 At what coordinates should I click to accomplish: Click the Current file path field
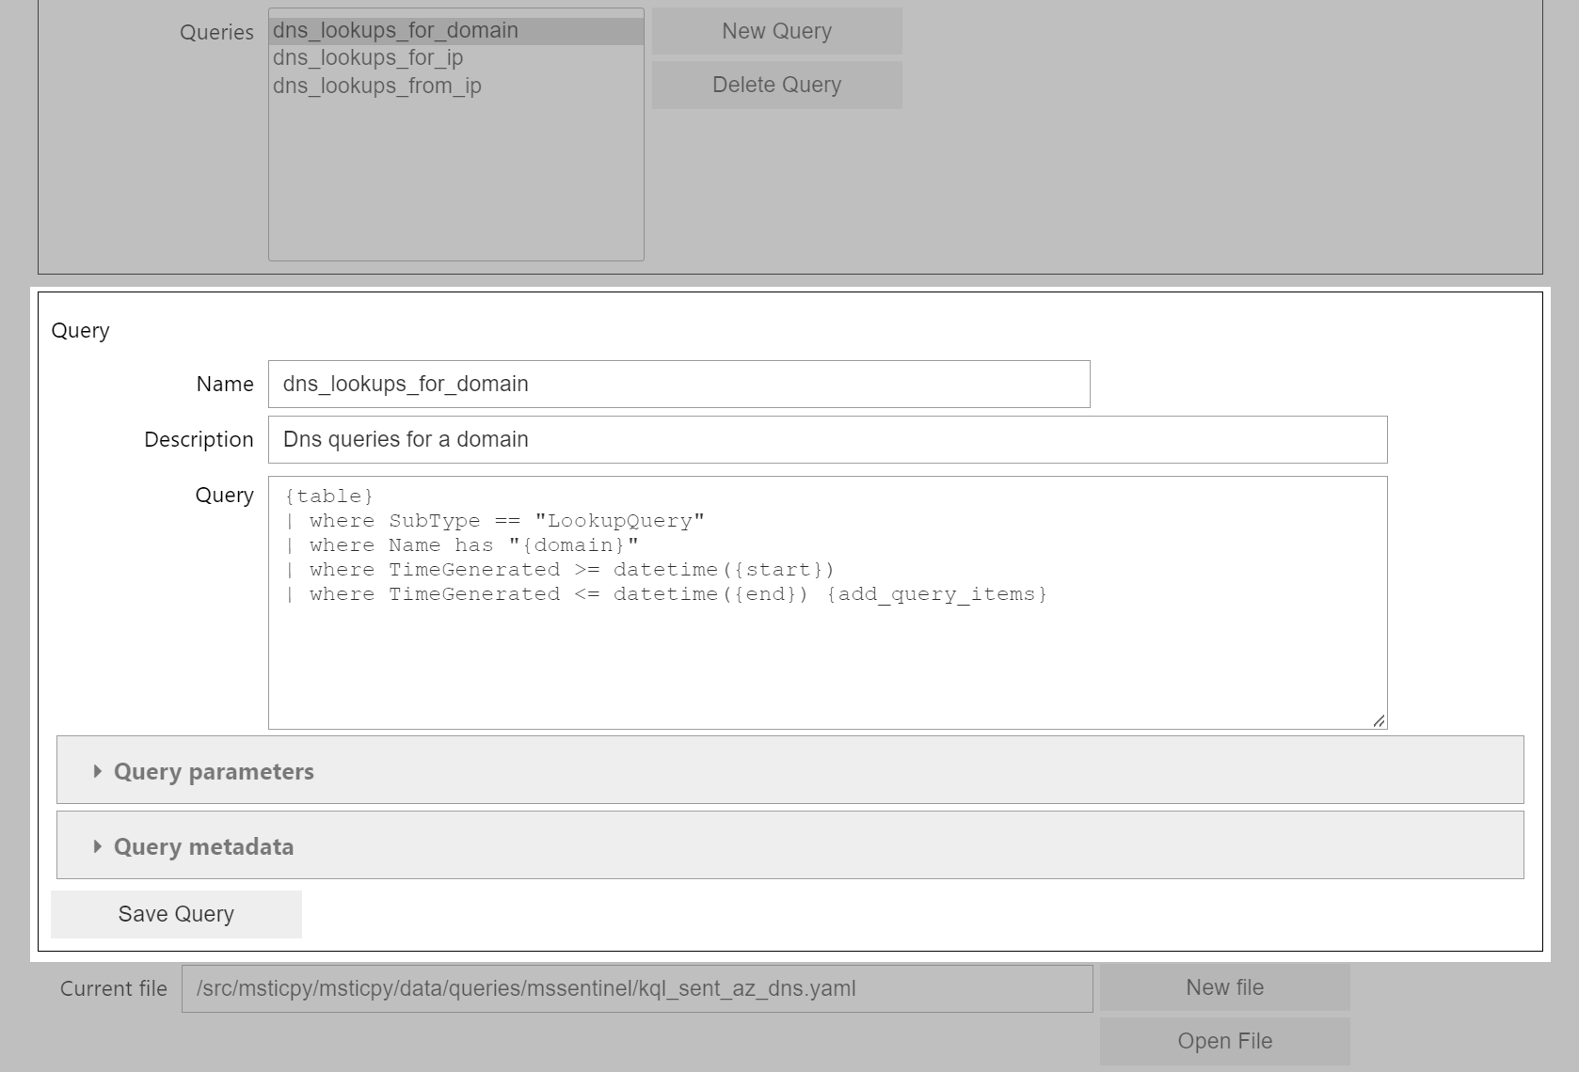[x=637, y=988]
